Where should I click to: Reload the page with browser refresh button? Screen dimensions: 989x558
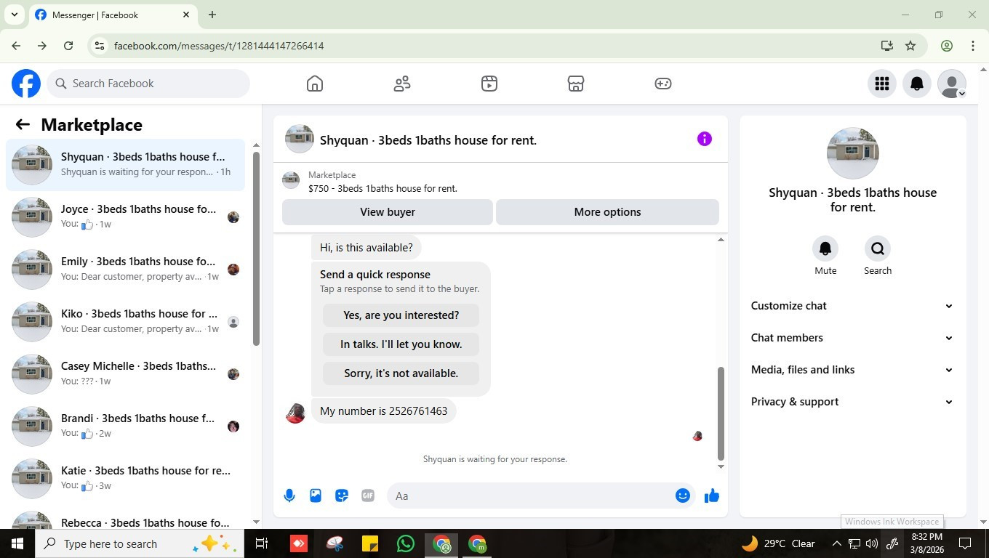pos(68,46)
